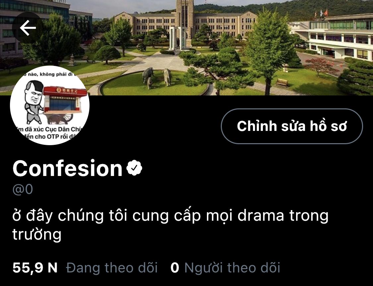Click the wooden bench in banner photo

[x=282, y=82]
